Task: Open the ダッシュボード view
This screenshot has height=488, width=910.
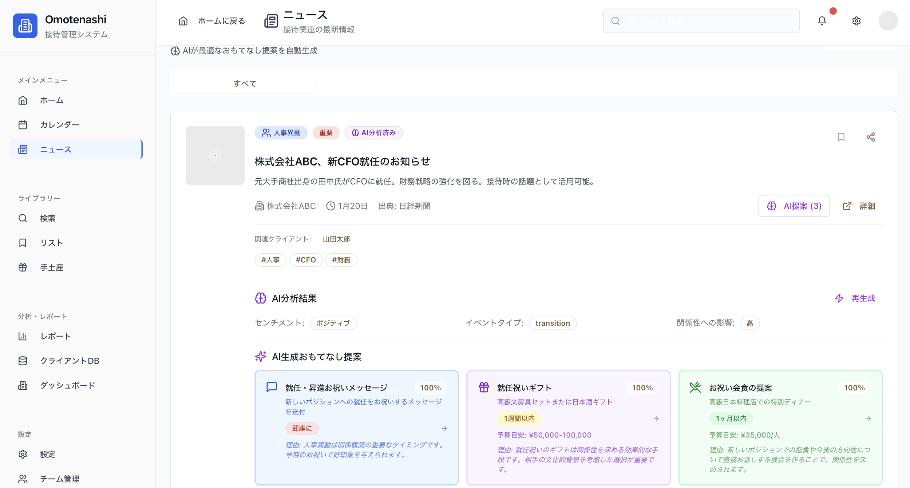Action: 67,385
